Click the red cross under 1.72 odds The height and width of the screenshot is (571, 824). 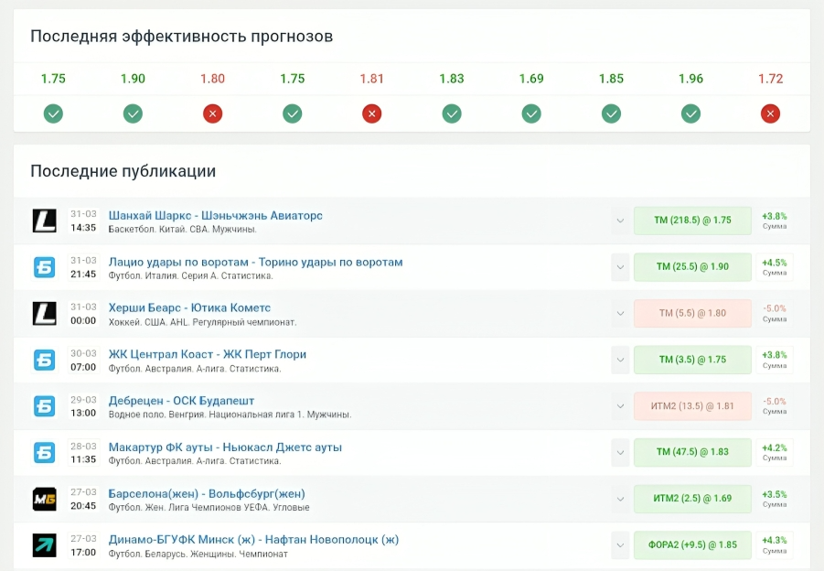(770, 113)
